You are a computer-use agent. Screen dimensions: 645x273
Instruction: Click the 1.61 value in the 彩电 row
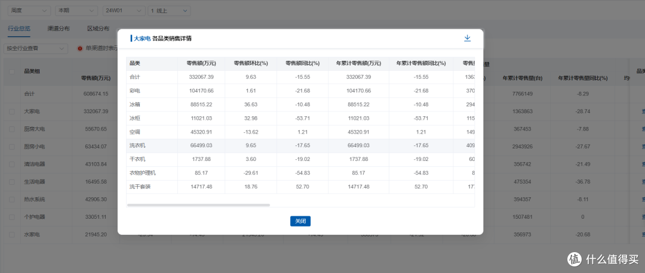pos(250,91)
